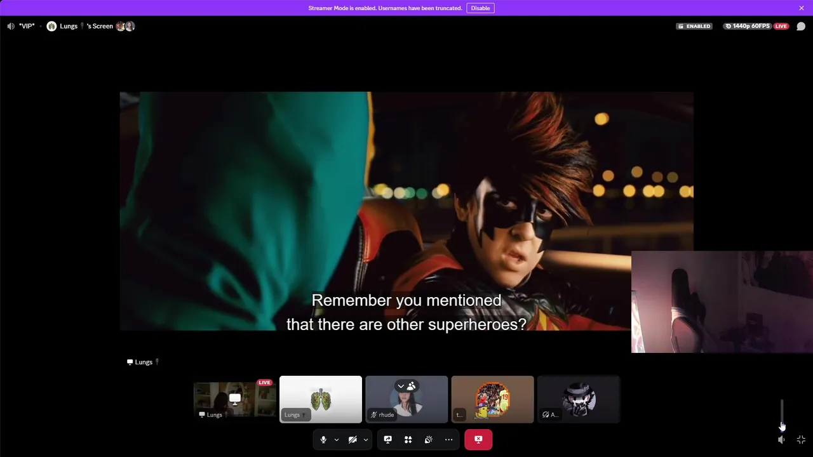
Task: Click the share your screen icon
Action: click(x=388, y=439)
